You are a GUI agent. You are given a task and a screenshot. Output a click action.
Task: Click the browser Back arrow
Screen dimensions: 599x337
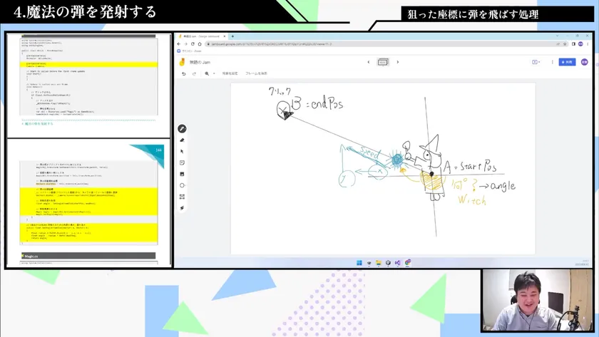179,44
